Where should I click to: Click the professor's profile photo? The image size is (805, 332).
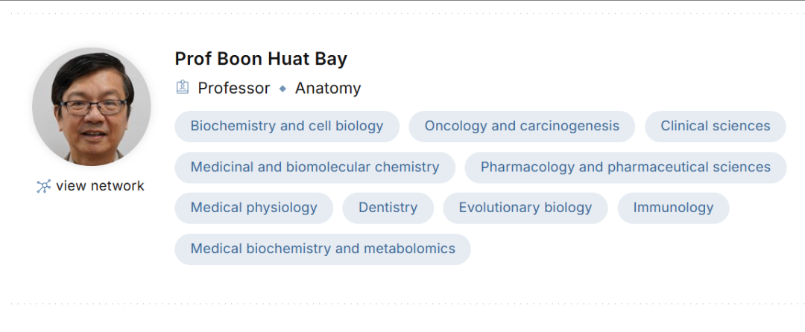(x=92, y=107)
